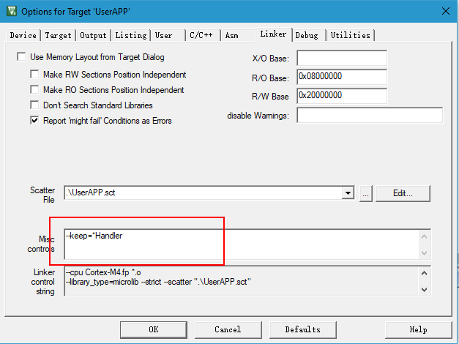This screenshot has height=344, width=459.
Task: Switch to the Device tab
Action: [23, 35]
